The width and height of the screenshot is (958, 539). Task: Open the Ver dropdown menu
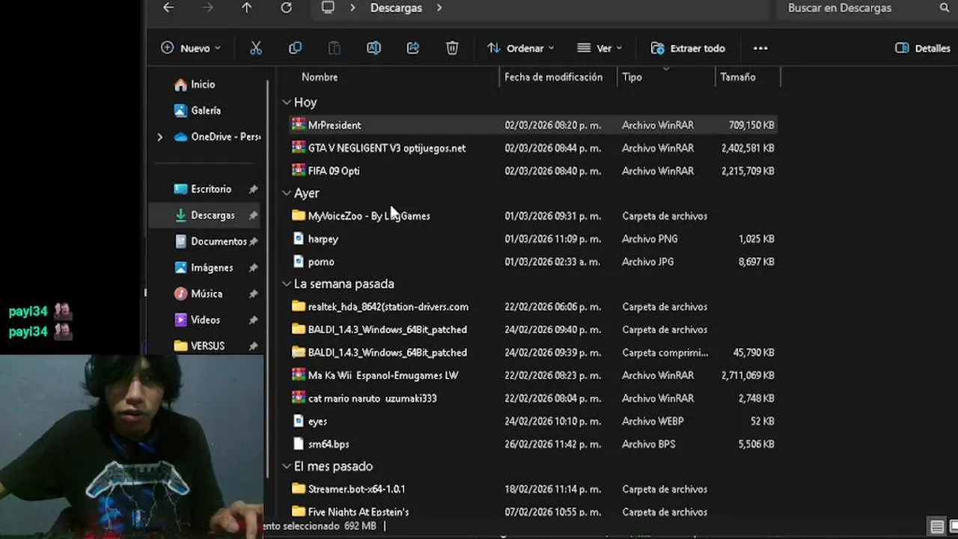tap(599, 48)
